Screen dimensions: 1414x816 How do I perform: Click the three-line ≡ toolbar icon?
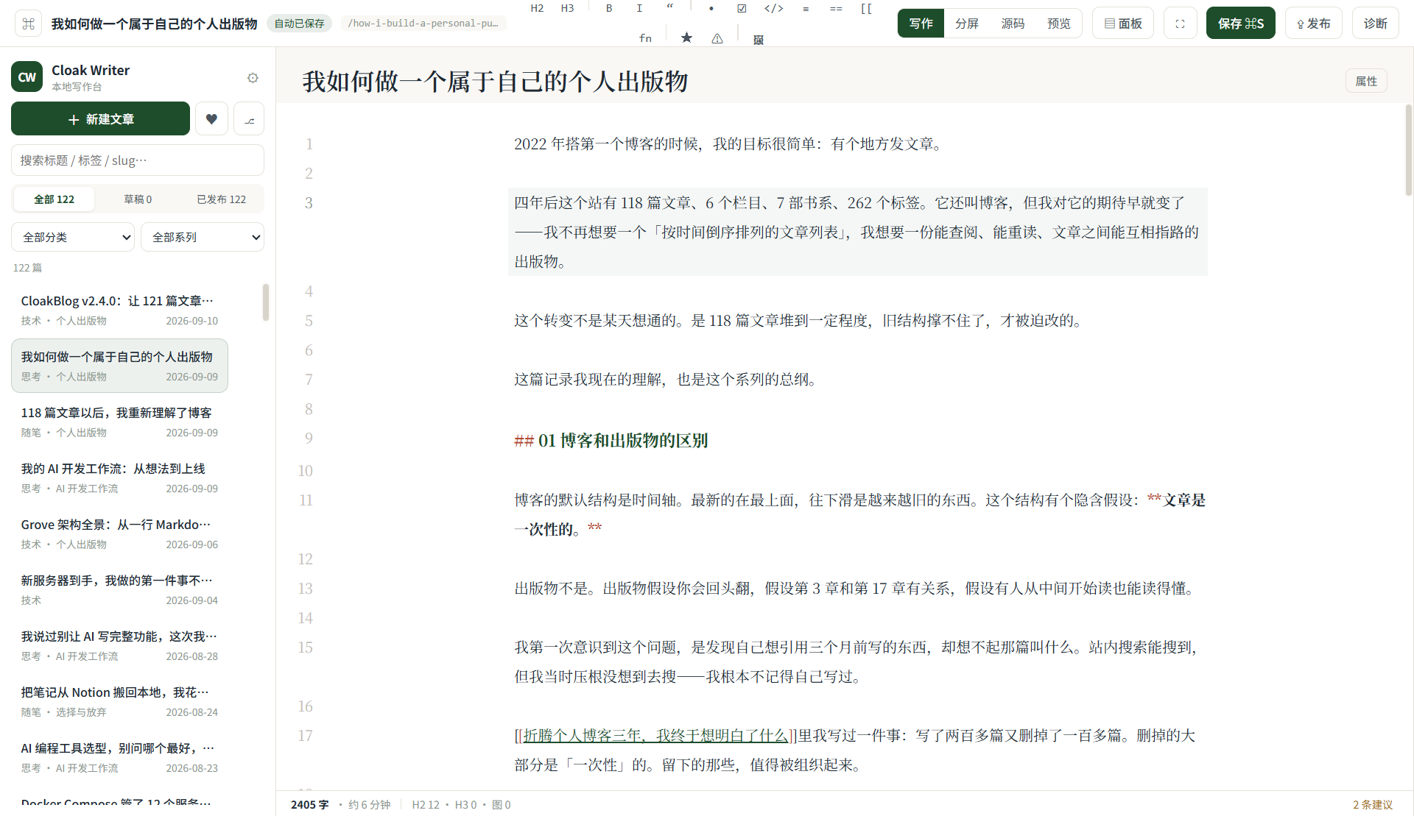806,8
